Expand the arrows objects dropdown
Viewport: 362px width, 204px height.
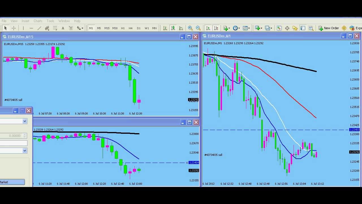(82, 28)
